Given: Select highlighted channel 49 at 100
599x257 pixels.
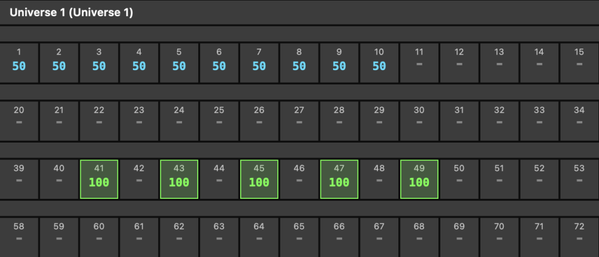Looking at the screenshot, I should (x=419, y=179).
